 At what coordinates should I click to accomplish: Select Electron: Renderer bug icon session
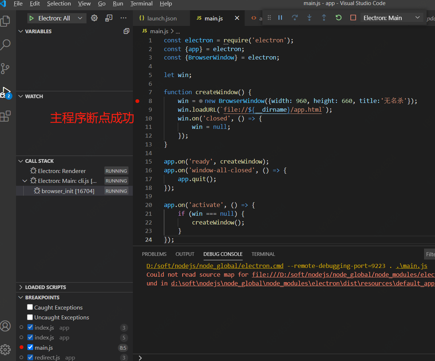click(x=33, y=171)
